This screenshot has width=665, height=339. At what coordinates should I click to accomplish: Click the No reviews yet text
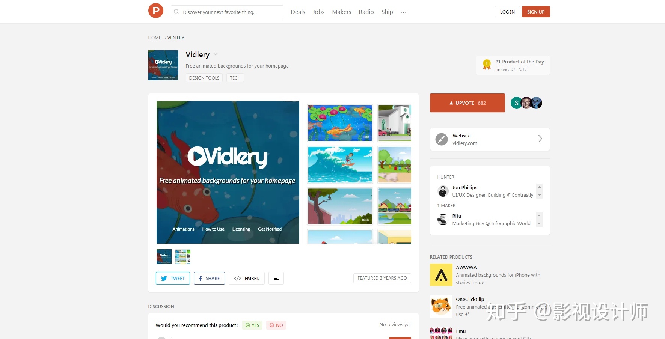pyautogui.click(x=395, y=325)
